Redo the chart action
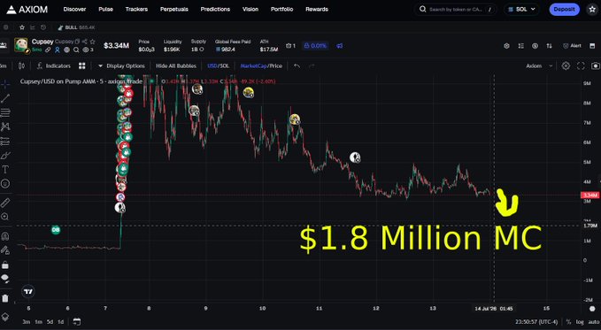 pos(312,66)
